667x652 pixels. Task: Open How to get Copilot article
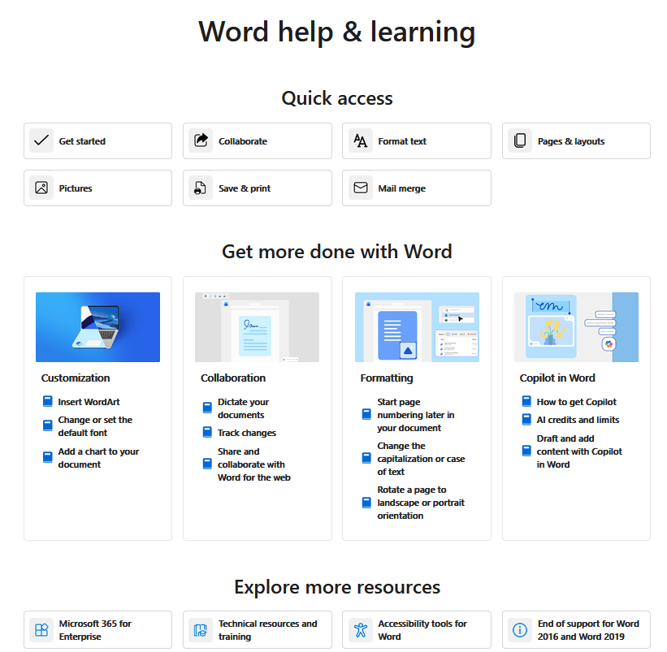(576, 402)
